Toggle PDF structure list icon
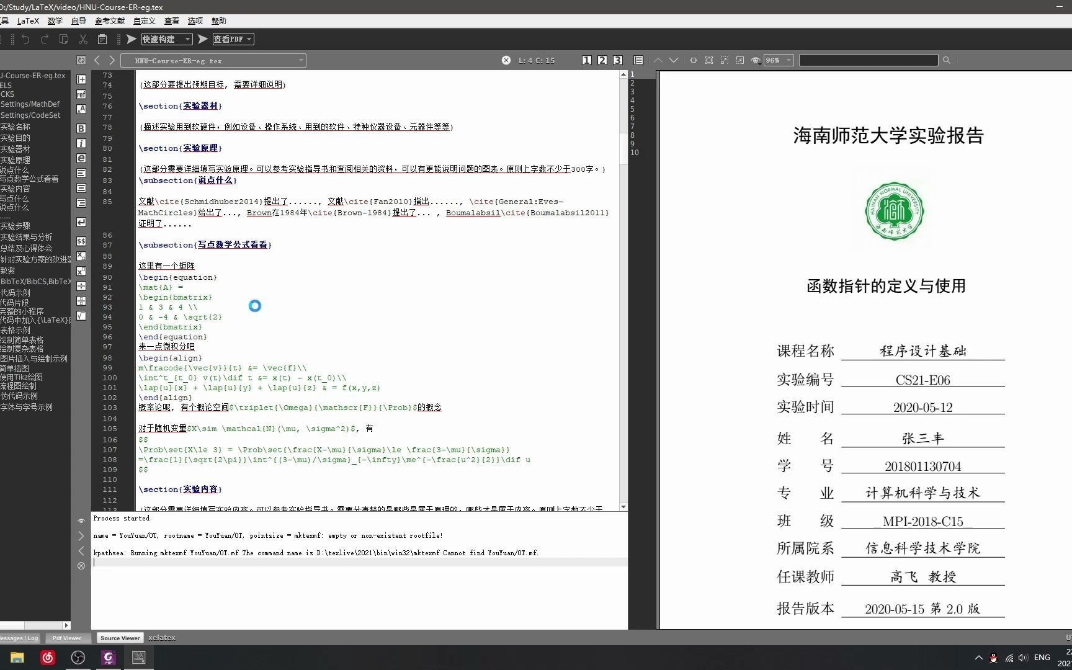1072x670 pixels. 638,60
